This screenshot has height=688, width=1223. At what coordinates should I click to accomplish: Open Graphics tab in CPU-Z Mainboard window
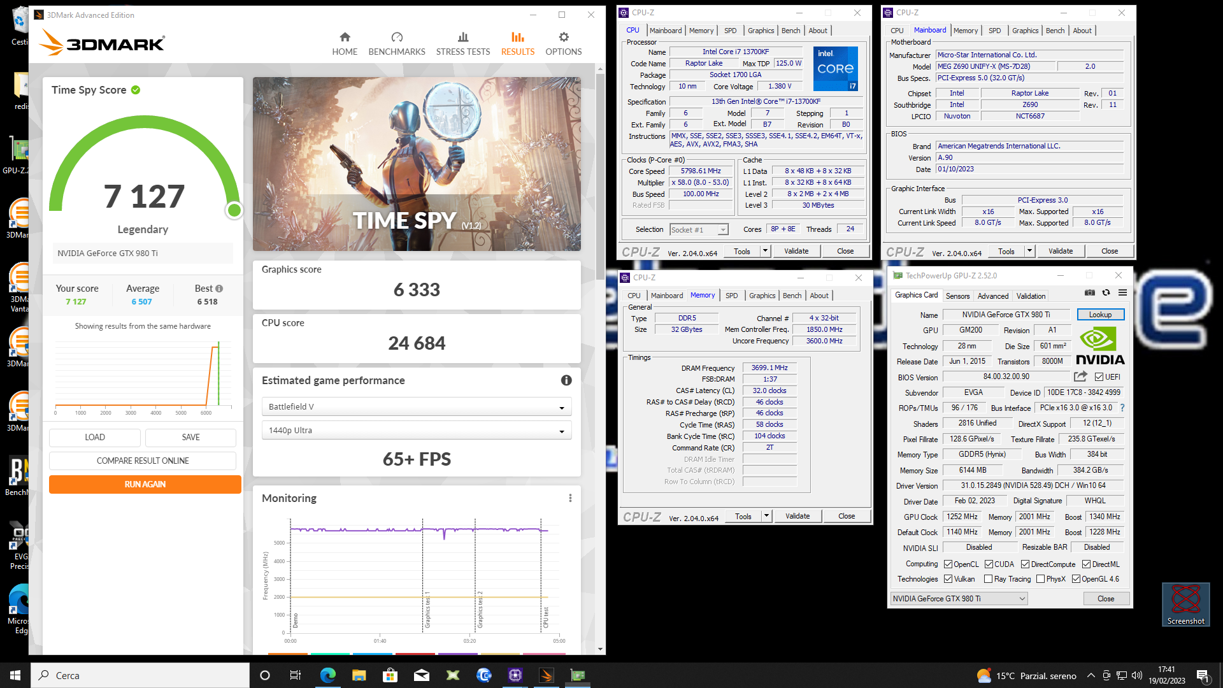(1025, 31)
